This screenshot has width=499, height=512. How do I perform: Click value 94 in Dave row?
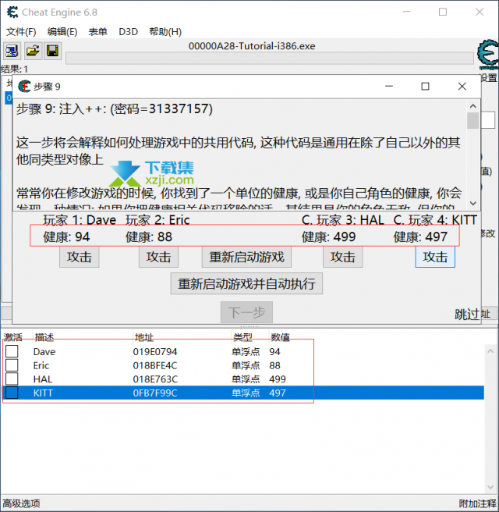coord(274,352)
